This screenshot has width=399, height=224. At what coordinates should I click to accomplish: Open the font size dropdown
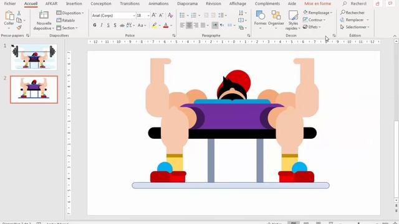pyautogui.click(x=148, y=16)
